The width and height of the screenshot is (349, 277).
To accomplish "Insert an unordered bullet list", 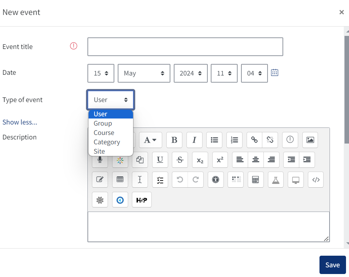I will pos(214,140).
